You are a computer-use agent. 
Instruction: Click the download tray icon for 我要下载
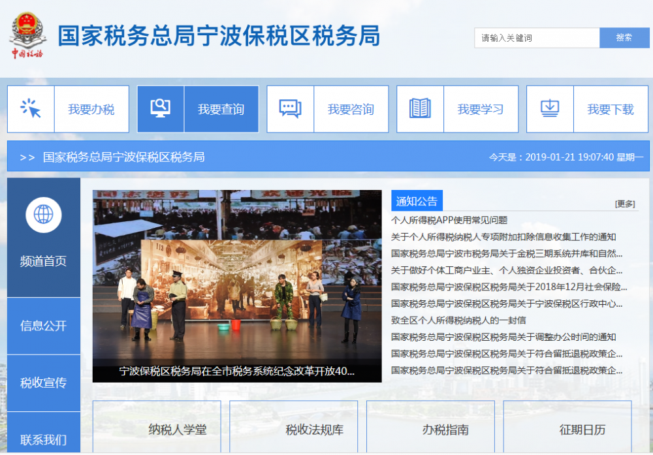pos(550,109)
